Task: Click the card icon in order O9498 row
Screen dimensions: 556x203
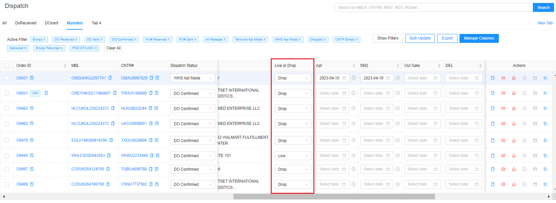Action: tap(535, 184)
